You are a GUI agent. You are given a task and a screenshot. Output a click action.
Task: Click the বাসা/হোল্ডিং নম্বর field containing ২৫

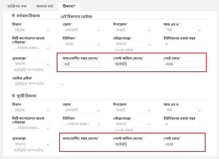pos(81,64)
